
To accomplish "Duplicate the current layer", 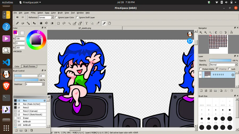I will pyautogui.click(x=221, y=91).
